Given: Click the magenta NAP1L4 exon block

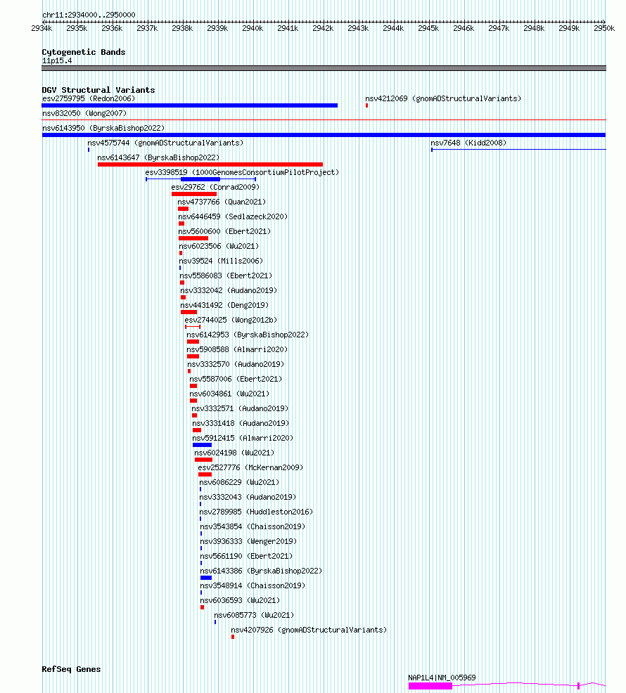Looking at the screenshot, I should tap(430, 686).
